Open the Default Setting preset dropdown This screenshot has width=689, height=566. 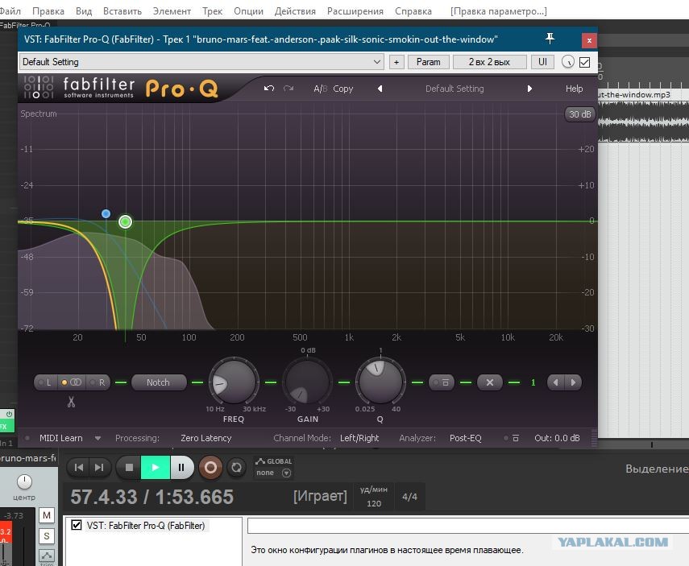point(201,62)
